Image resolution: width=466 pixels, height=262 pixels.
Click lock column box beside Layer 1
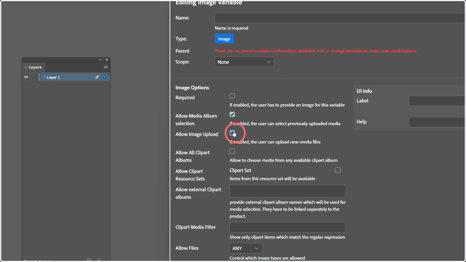click(34, 77)
